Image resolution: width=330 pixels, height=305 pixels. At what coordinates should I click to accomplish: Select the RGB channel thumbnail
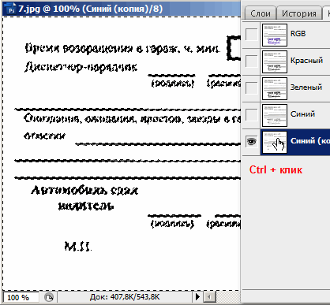[275, 35]
